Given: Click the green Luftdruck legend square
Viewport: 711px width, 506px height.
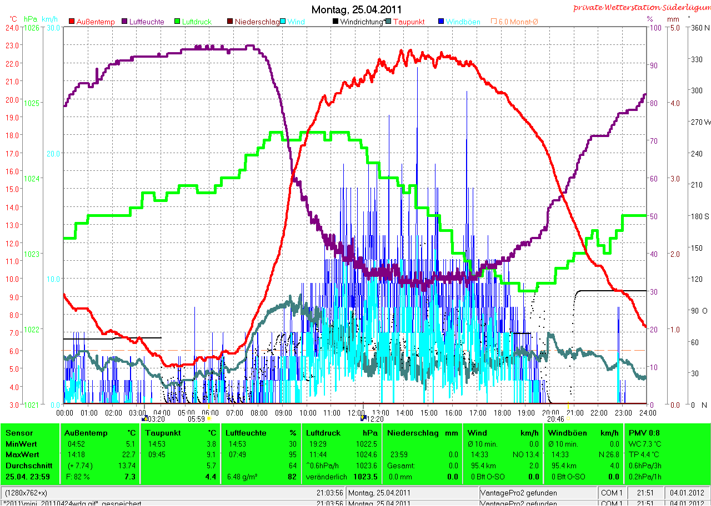Looking at the screenshot, I should tap(178, 22).
